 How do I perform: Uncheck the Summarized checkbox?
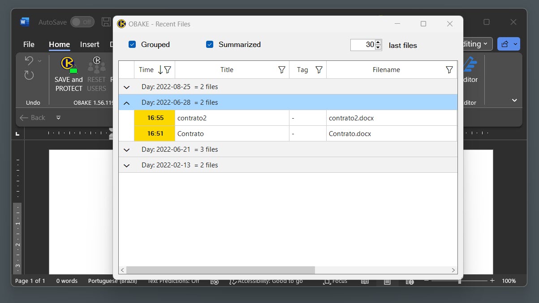(210, 44)
